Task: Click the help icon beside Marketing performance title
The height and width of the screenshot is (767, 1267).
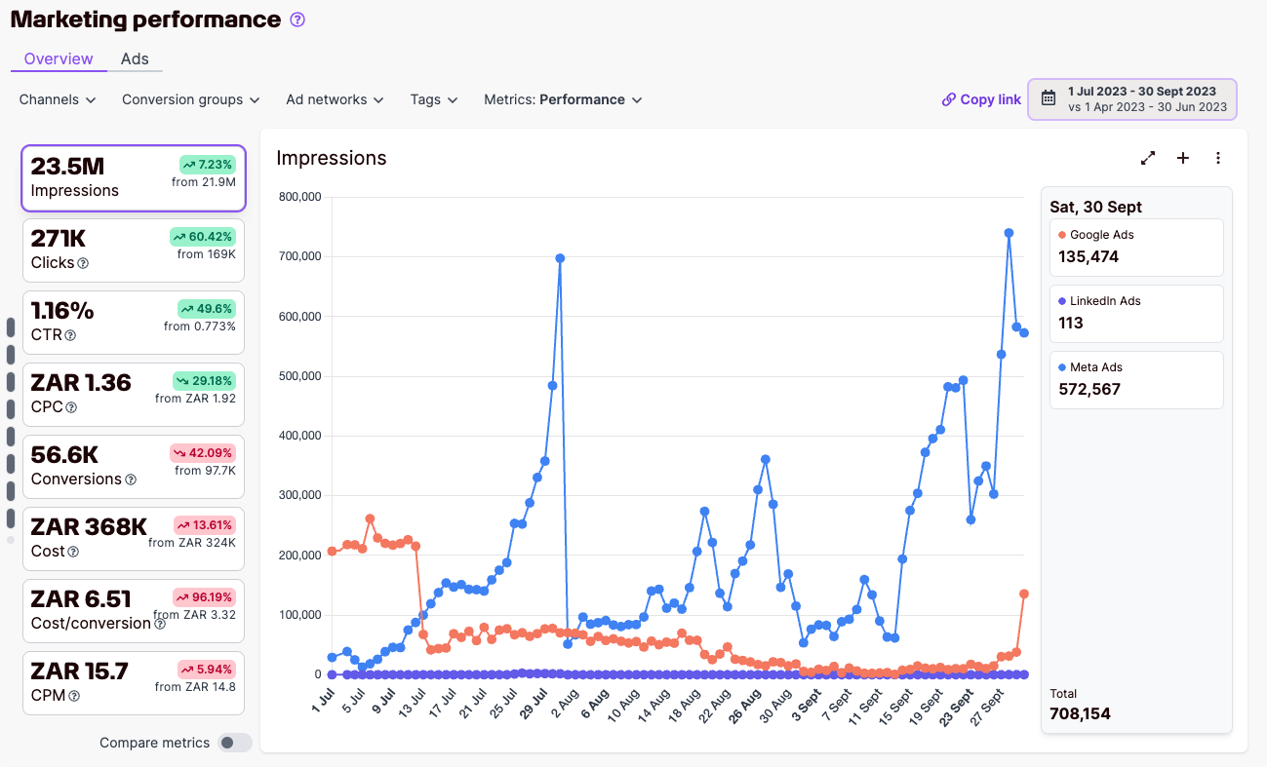Action: pyautogui.click(x=297, y=19)
